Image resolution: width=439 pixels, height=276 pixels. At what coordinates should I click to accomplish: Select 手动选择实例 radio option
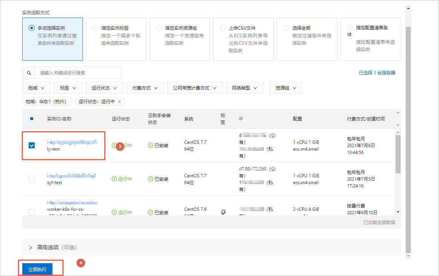(32, 28)
